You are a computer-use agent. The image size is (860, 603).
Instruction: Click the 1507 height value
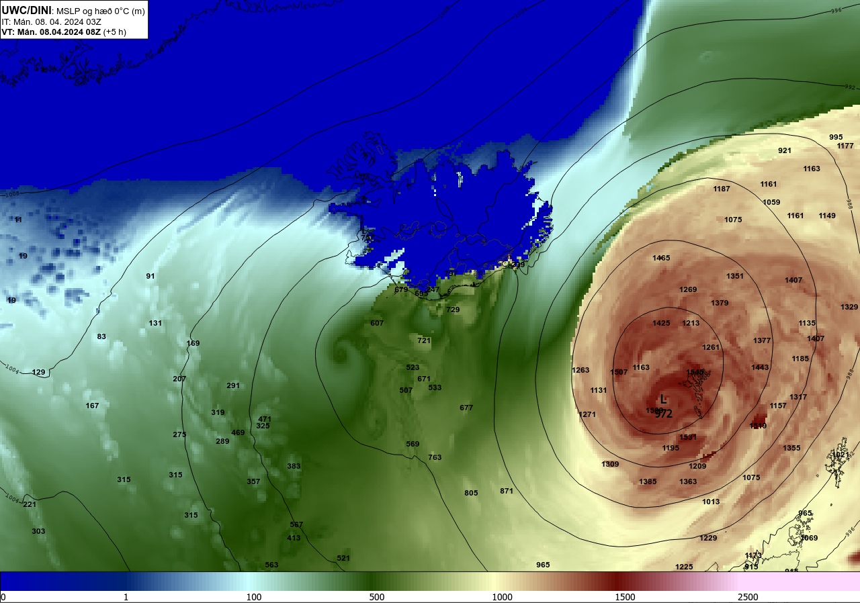619,372
